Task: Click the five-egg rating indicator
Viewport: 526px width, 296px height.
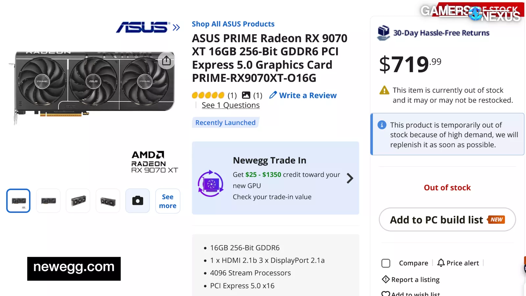Action: [208, 95]
